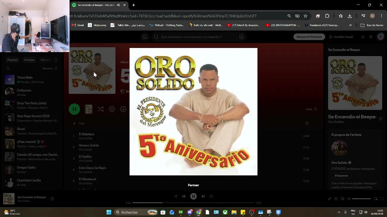Pause playback in the bottom player bar
This screenshot has height=217, width=387.
(x=193, y=196)
